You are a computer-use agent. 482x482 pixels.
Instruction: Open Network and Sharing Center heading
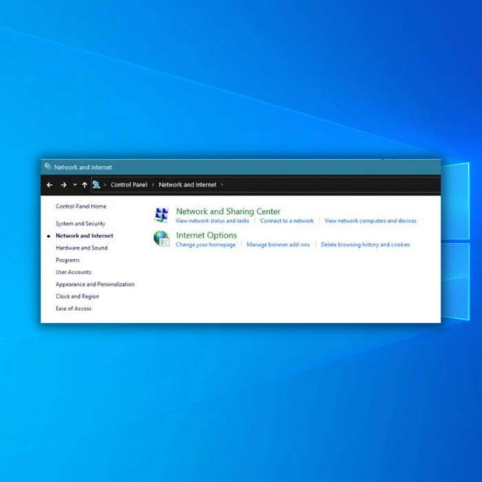point(228,211)
